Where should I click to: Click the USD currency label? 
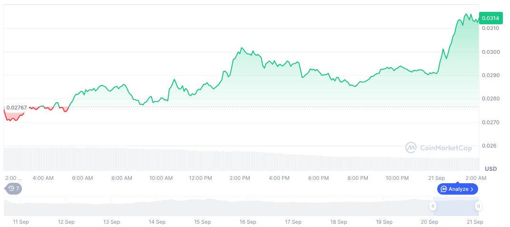[490, 169]
